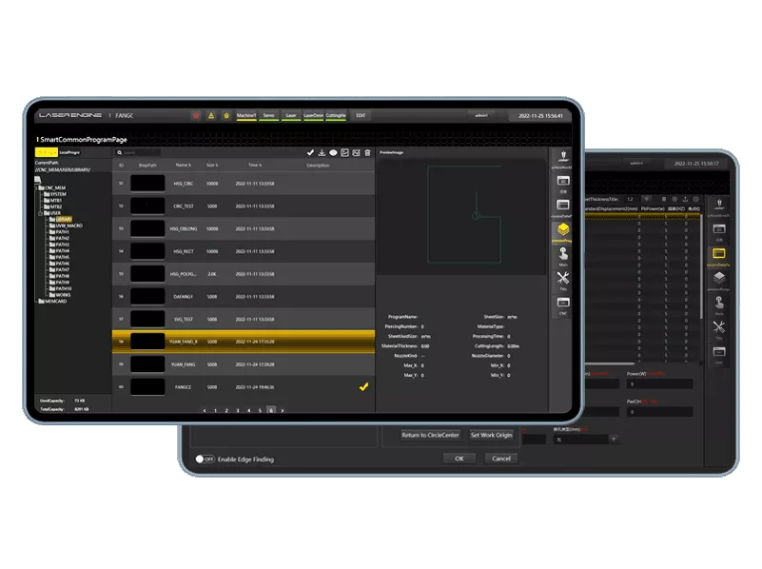Toggle the Enable Edge Finding switch
Viewport: 762px width, 569px height.
tap(204, 459)
